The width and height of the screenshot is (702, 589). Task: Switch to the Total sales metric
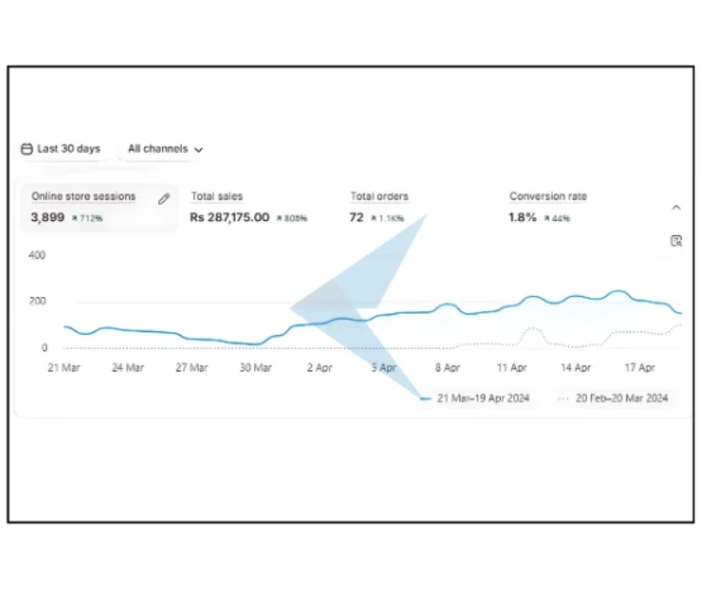(x=217, y=197)
